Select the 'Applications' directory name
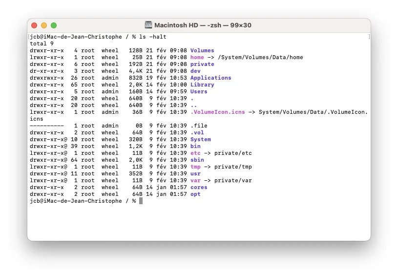This screenshot has width=398, height=277. click(x=210, y=78)
